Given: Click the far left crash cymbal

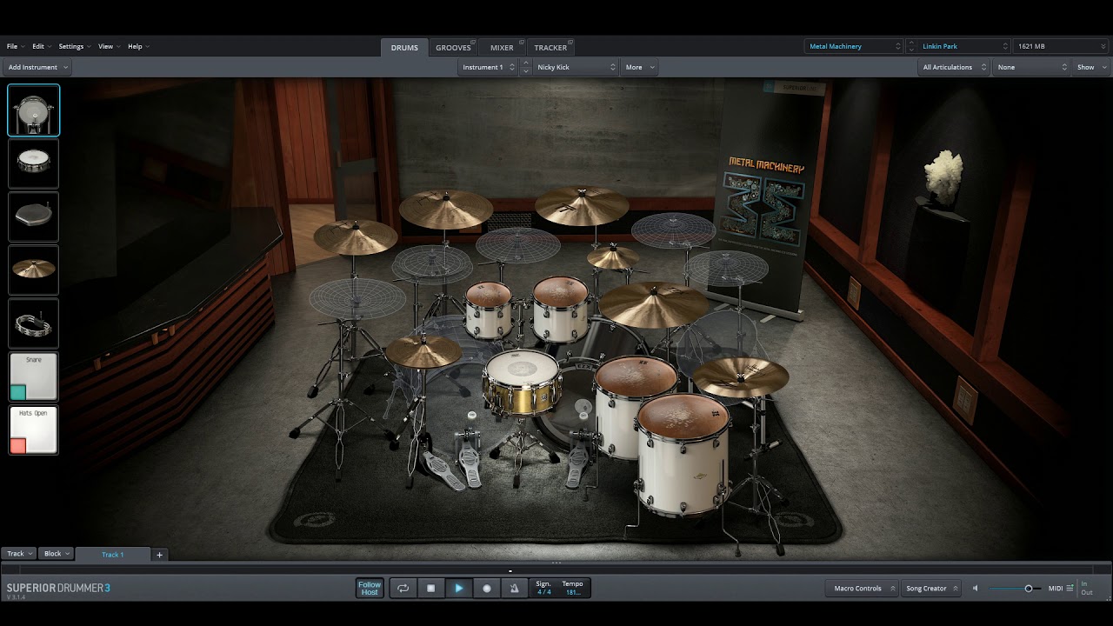Looking at the screenshot, I should pyautogui.click(x=356, y=236).
